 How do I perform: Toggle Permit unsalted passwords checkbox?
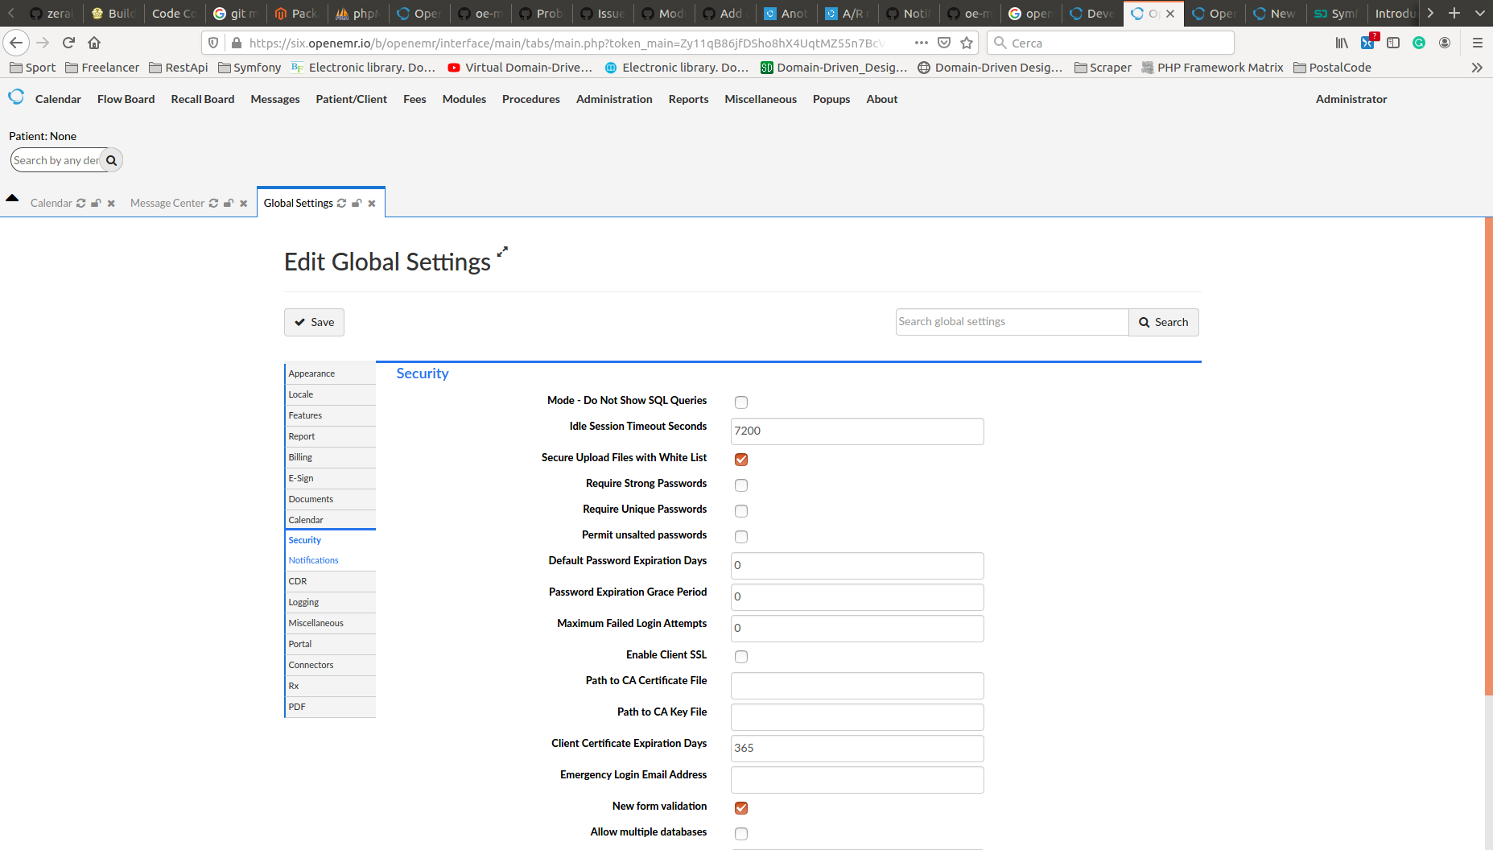741,537
